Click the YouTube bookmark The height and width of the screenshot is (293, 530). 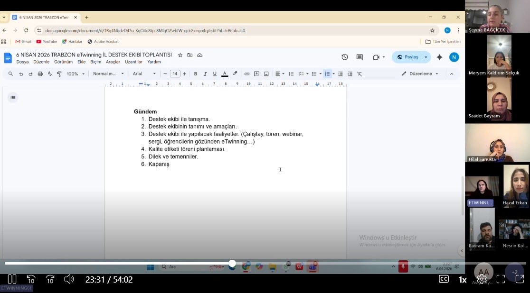pos(47,42)
